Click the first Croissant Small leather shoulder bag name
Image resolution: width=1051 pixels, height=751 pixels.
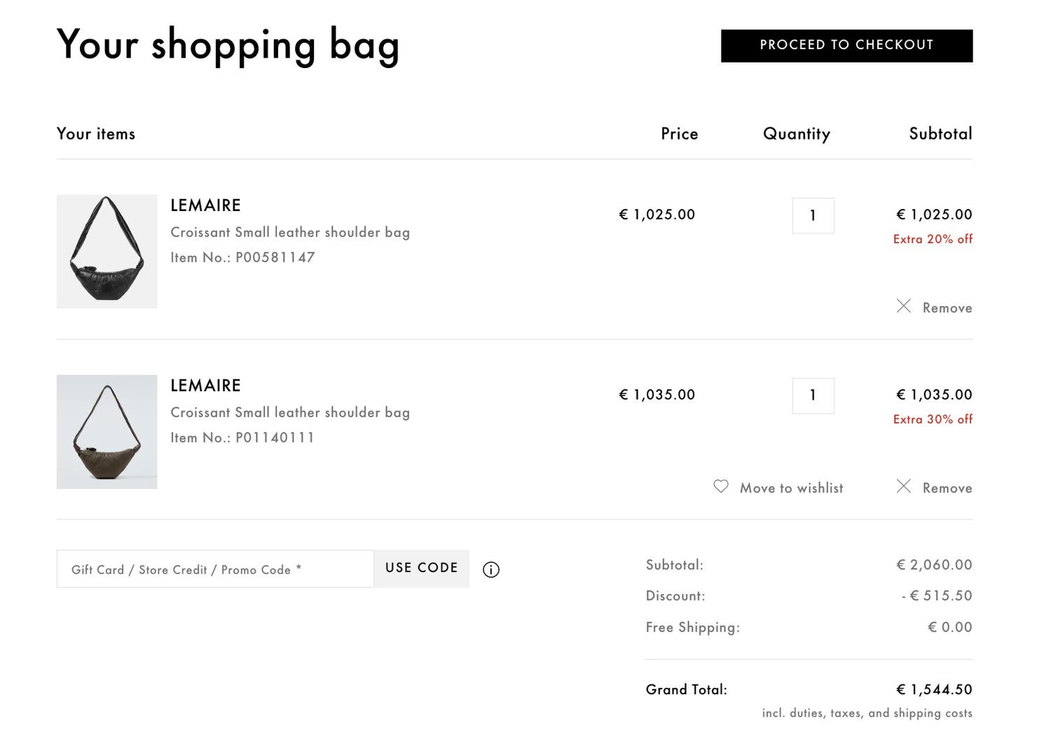click(290, 232)
